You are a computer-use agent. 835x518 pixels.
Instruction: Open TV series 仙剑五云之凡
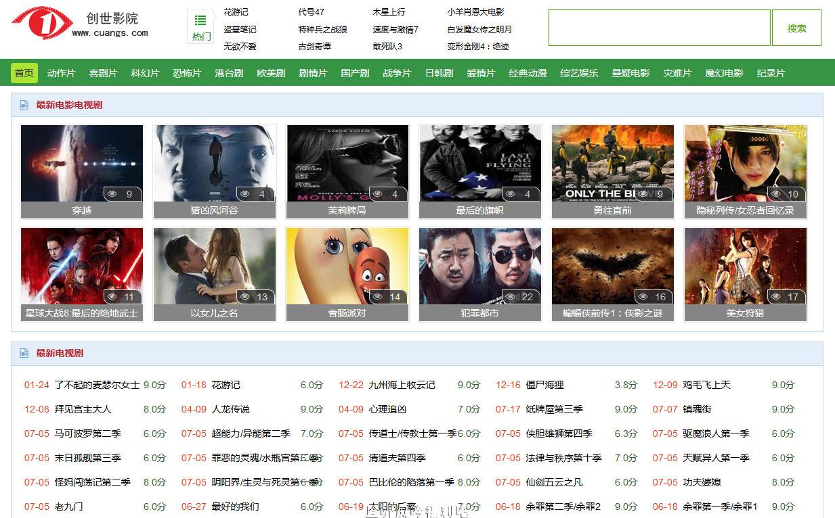pyautogui.click(x=554, y=482)
